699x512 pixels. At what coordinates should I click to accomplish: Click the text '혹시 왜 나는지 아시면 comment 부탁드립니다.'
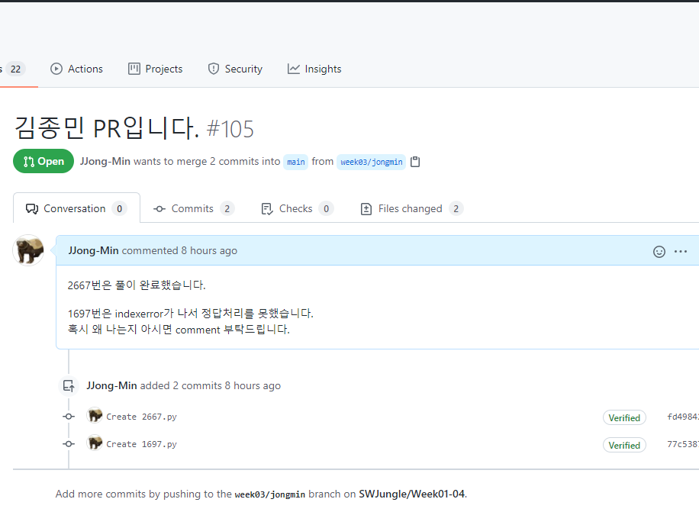tap(179, 330)
